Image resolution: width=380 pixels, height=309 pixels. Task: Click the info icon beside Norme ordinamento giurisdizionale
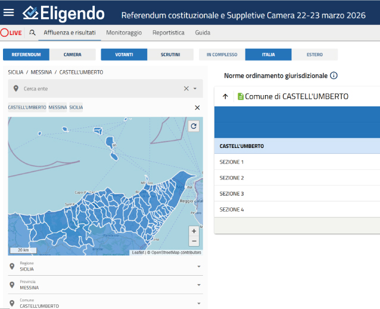coord(334,75)
